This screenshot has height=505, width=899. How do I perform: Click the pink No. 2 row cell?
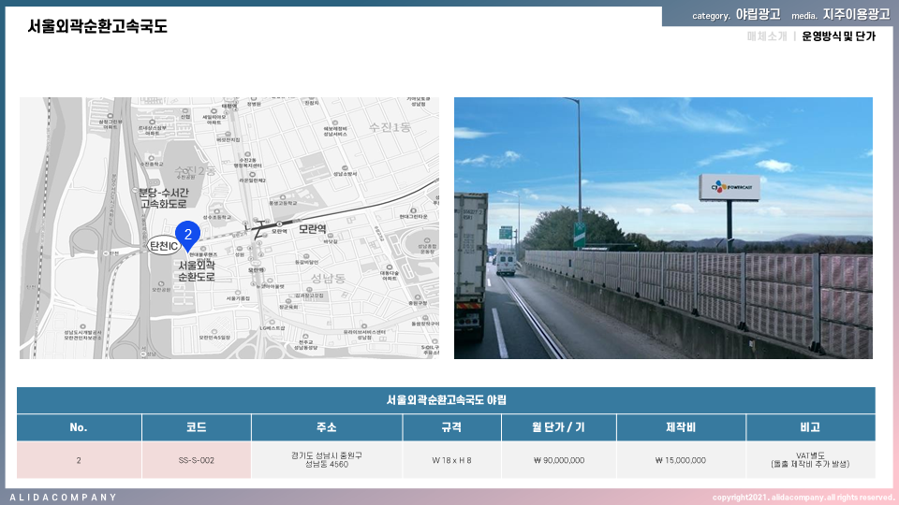[x=79, y=460]
